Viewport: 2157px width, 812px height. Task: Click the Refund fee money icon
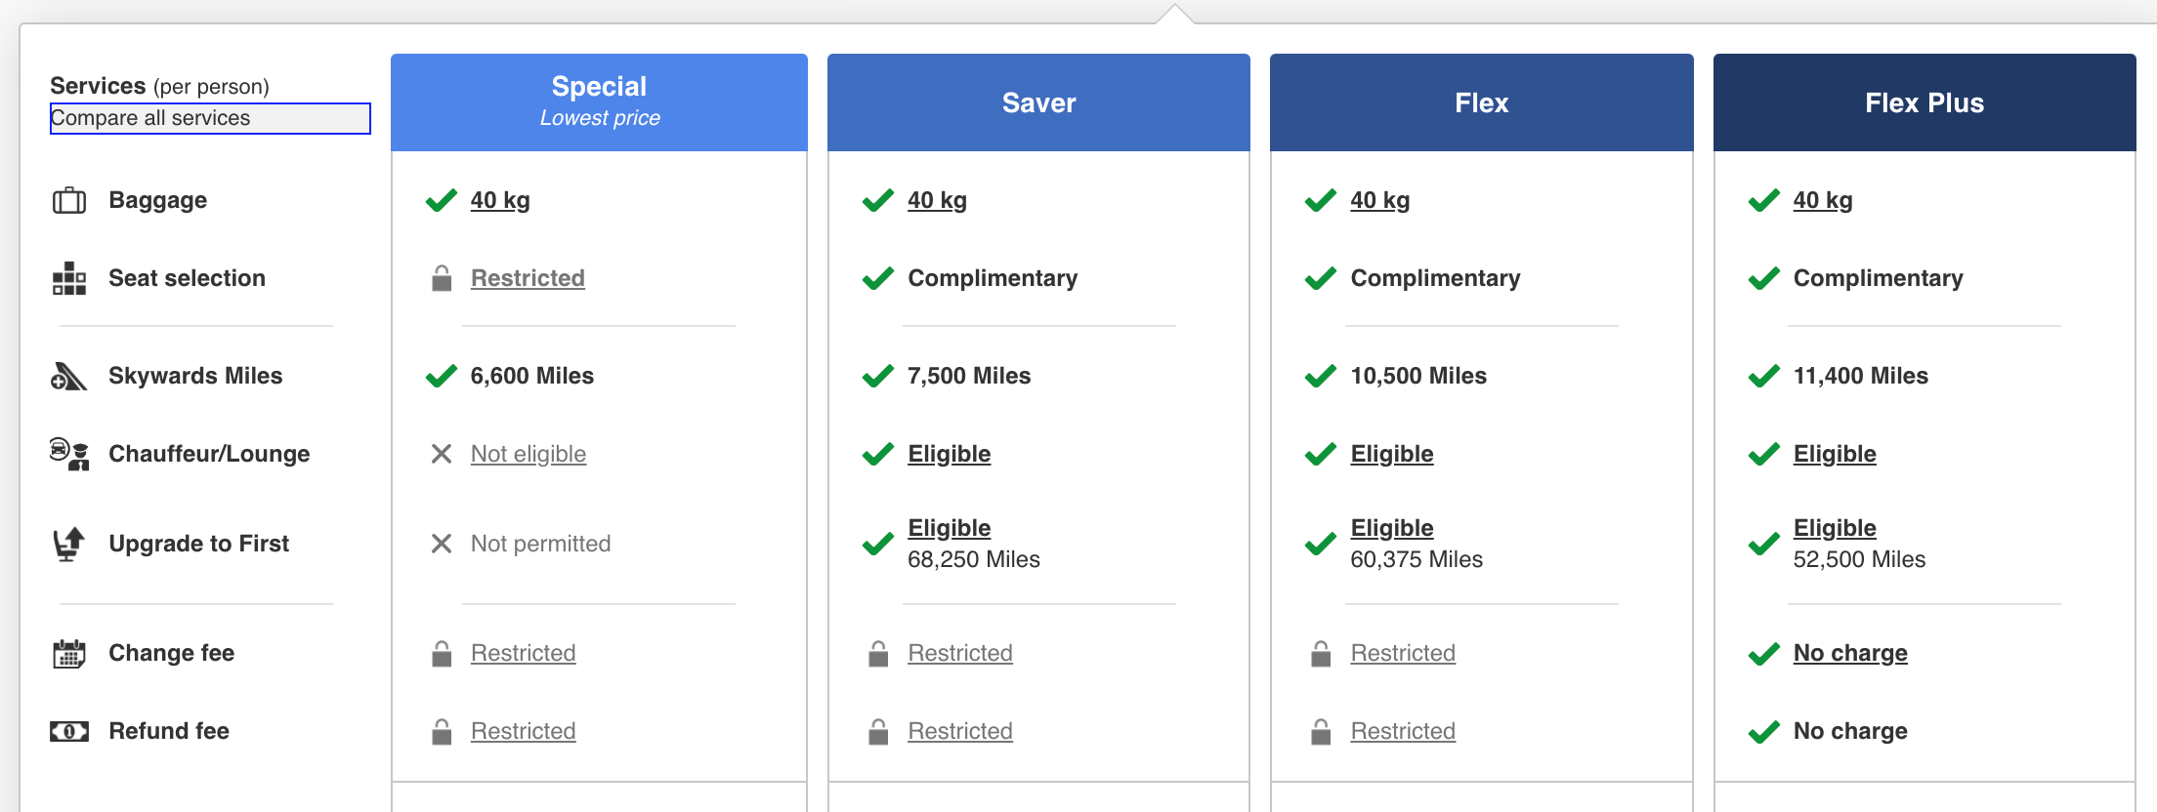click(68, 731)
